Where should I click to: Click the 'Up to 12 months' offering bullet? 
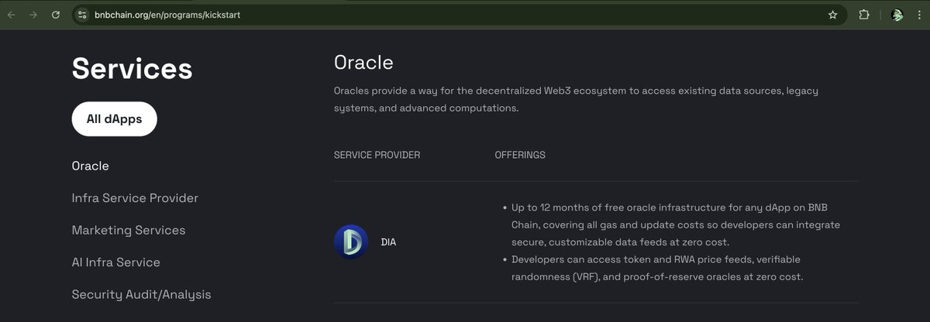pos(674,225)
